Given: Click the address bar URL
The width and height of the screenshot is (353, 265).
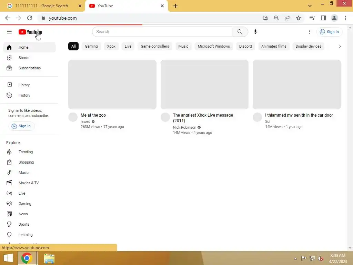Looking at the screenshot, I should point(63,18).
